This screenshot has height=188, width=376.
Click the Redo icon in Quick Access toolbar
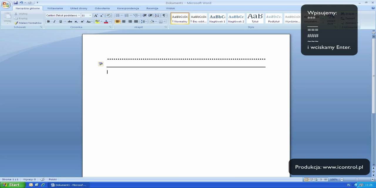(30, 3)
